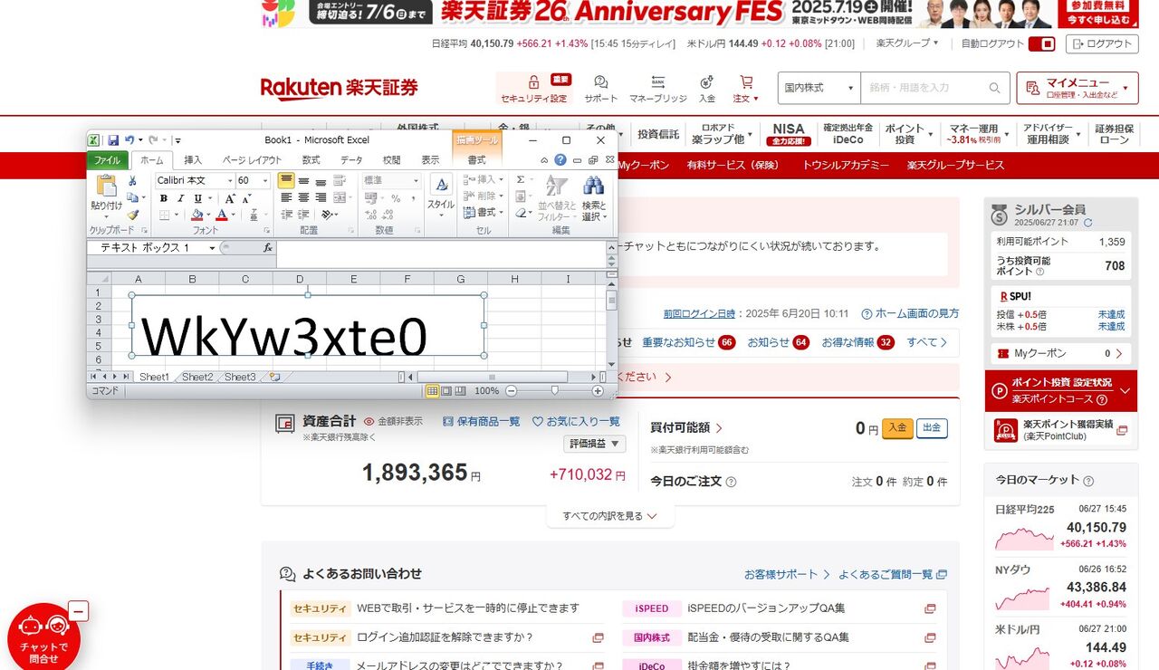The image size is (1159, 670).
Task: Zoom out with Excel minus button
Action: click(x=511, y=391)
